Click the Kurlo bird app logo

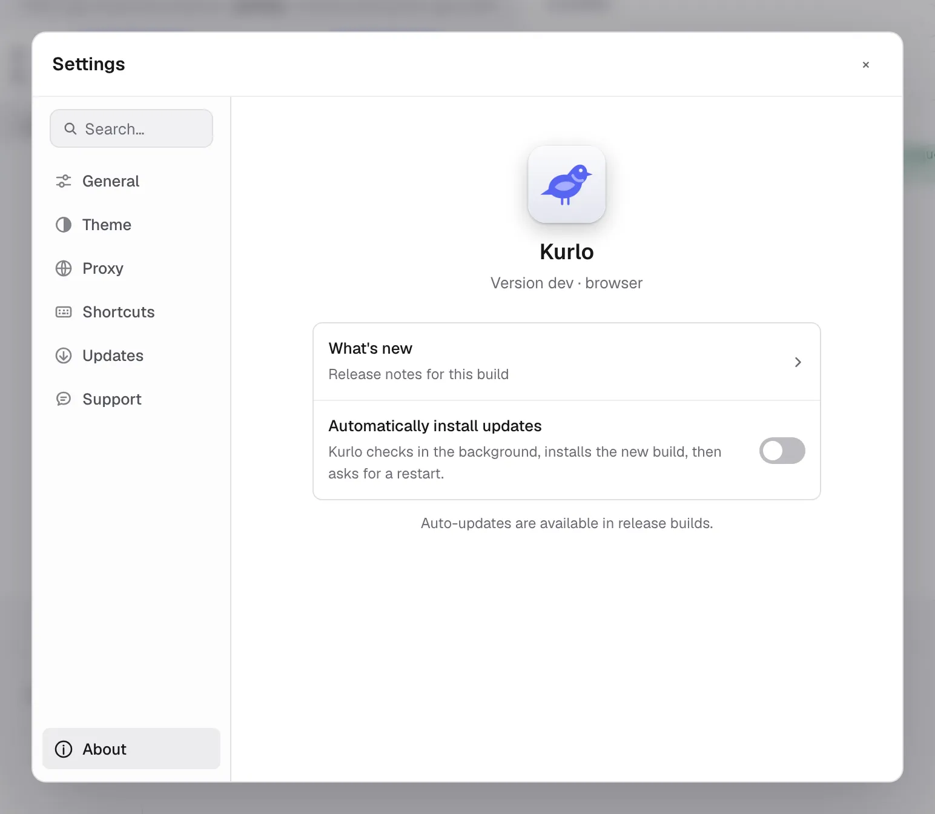coord(567,185)
